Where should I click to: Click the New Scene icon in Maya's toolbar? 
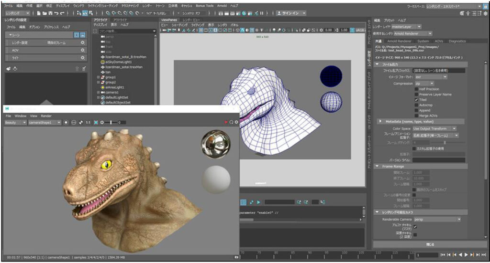coord(39,13)
